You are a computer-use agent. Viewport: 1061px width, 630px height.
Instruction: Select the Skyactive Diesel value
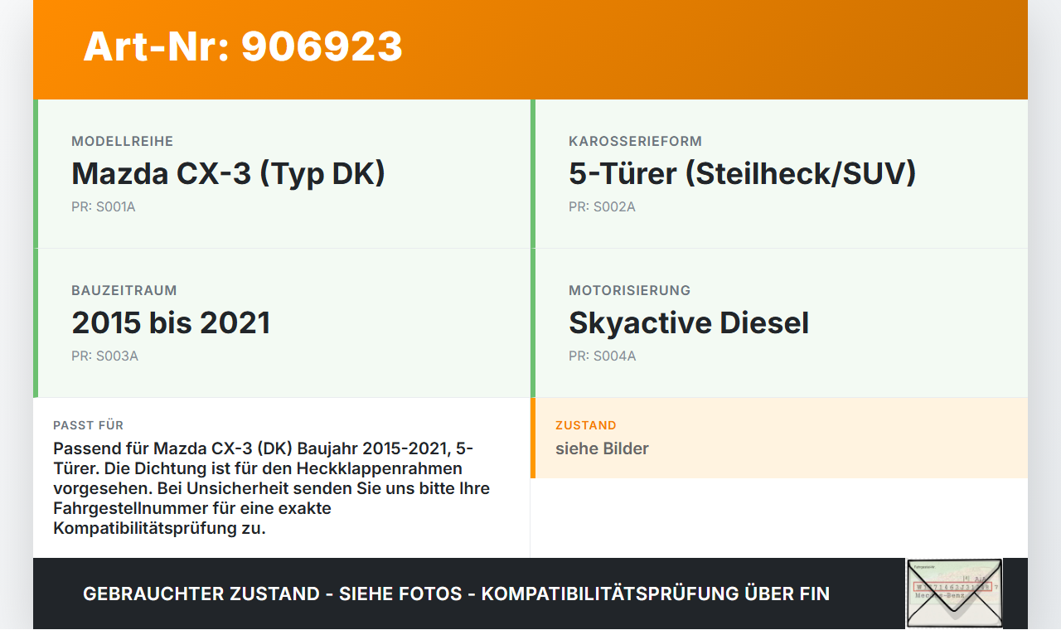click(x=689, y=322)
